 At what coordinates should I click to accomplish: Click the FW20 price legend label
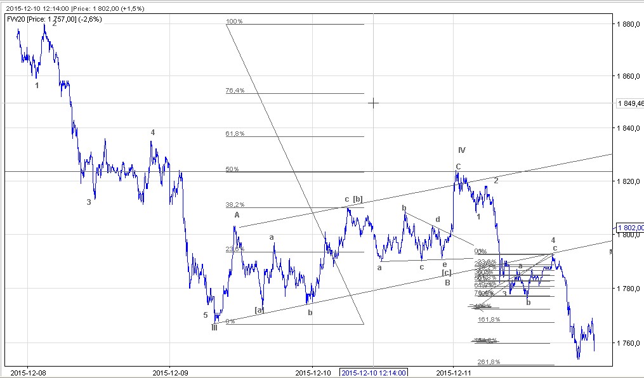point(54,19)
